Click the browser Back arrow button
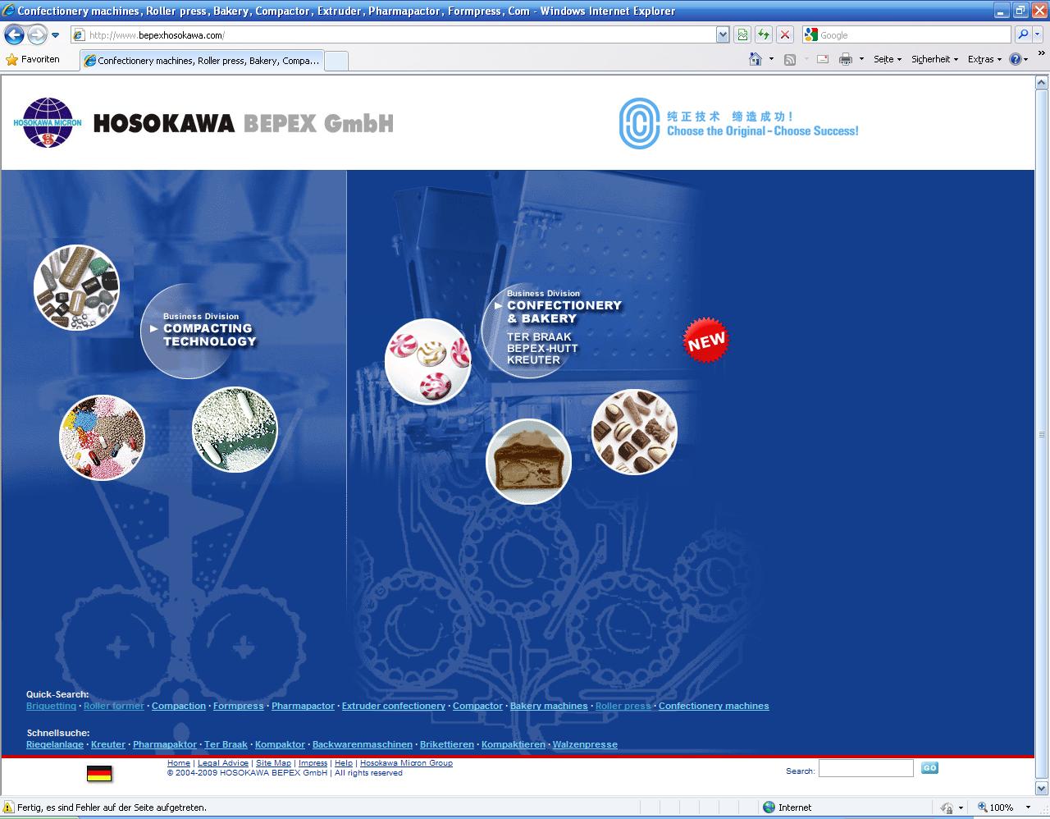 click(x=14, y=34)
